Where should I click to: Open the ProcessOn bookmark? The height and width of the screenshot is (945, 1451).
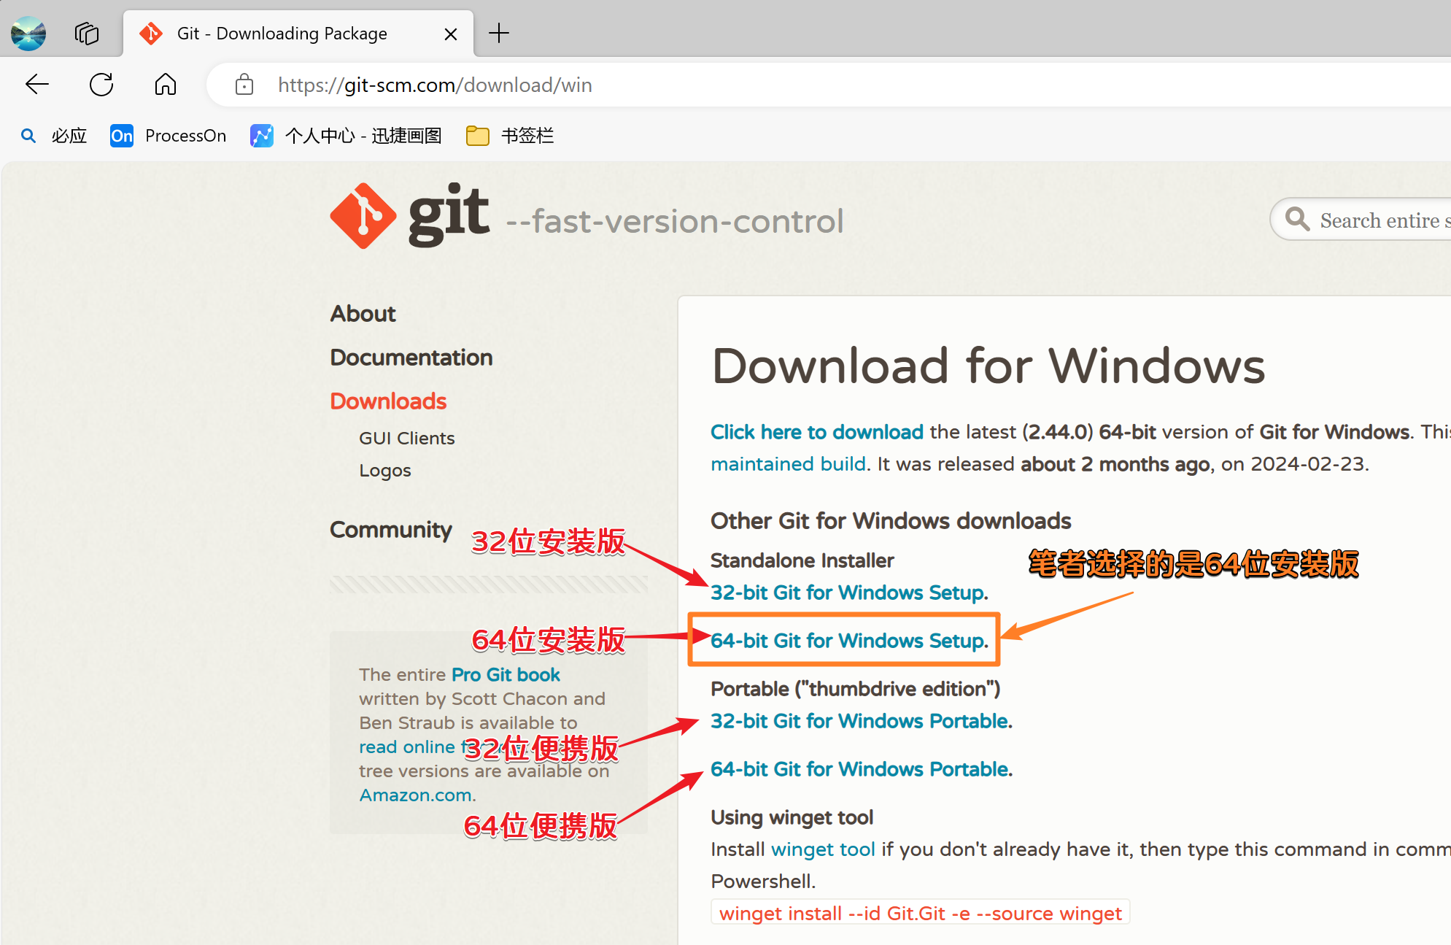(x=169, y=136)
